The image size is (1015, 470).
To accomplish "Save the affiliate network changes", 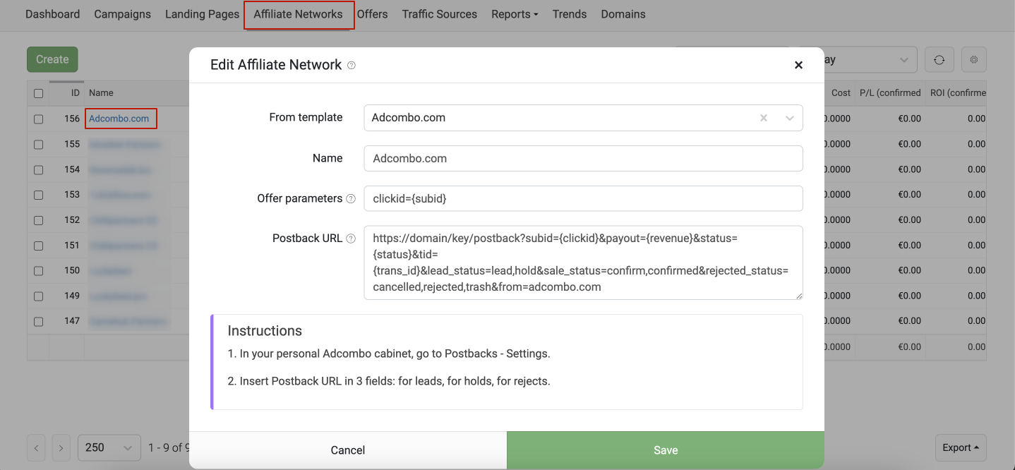I will point(666,450).
